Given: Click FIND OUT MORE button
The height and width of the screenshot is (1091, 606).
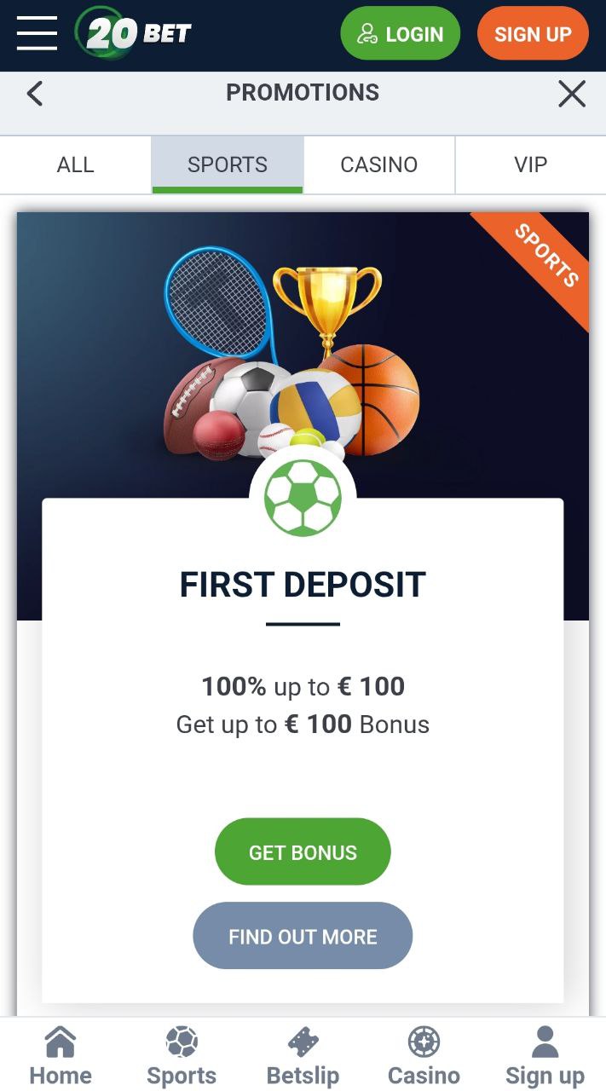Looking at the screenshot, I should click(303, 936).
